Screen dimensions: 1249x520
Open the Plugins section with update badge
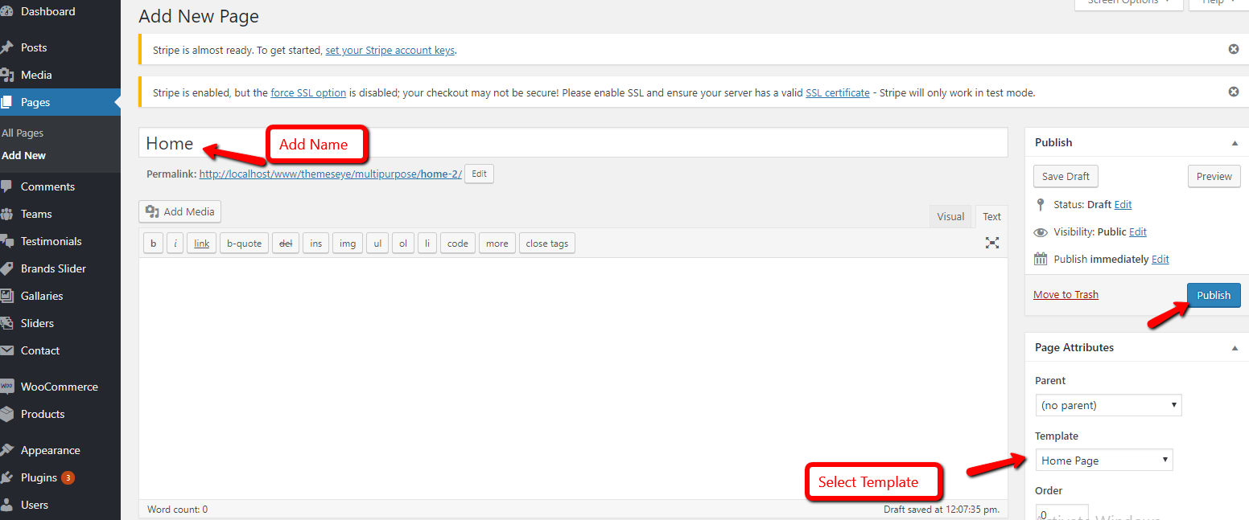39,477
